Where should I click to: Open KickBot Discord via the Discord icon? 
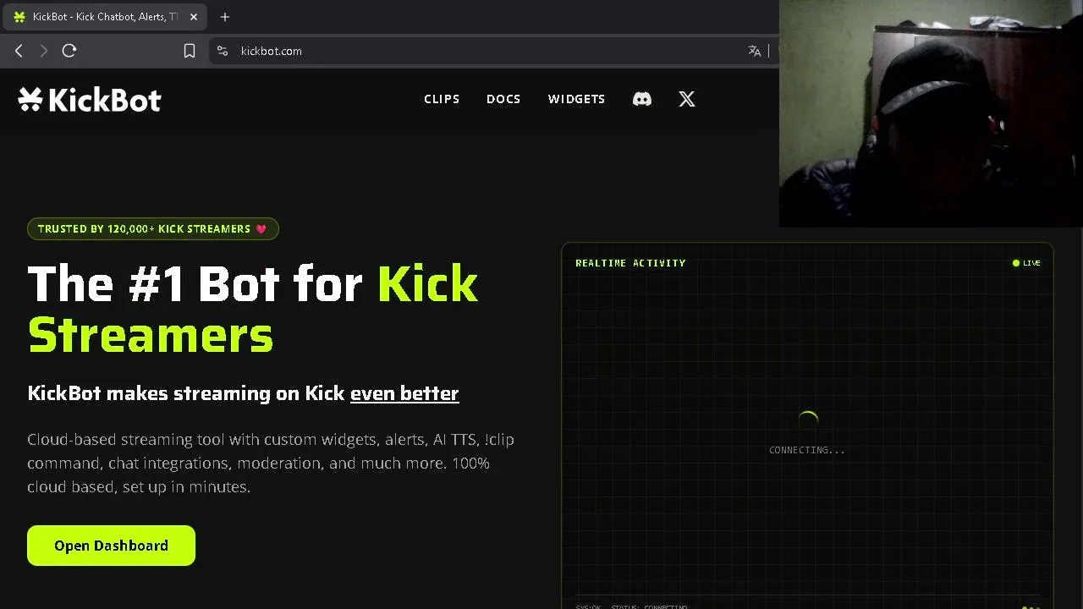642,99
